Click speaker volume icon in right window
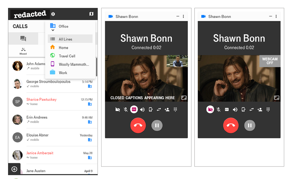289x179 pixels. (235, 110)
